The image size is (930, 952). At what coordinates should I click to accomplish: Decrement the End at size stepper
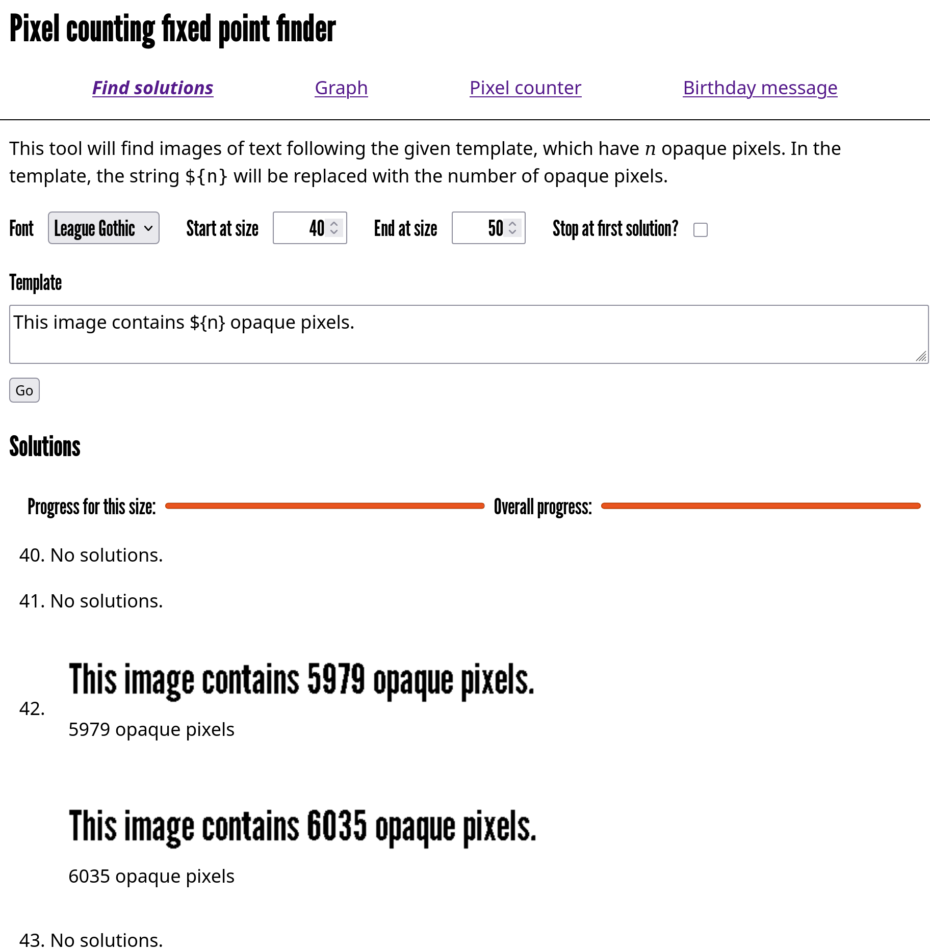(x=512, y=232)
